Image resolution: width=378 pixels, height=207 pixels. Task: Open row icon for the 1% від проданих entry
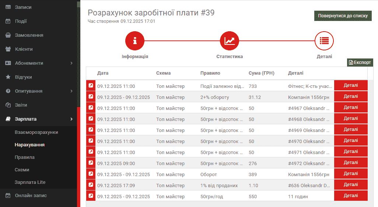(91, 185)
